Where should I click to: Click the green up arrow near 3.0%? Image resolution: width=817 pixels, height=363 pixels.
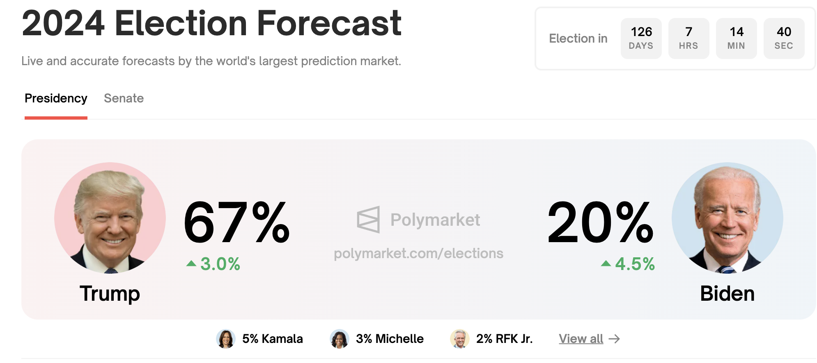pyautogui.click(x=191, y=263)
